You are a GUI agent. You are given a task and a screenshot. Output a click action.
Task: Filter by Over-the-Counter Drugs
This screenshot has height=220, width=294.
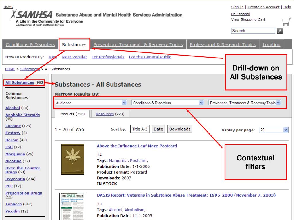point(23,170)
